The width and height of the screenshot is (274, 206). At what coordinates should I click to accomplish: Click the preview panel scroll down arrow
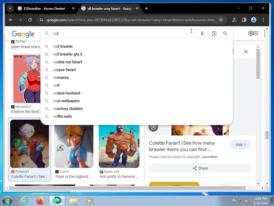pyautogui.click(x=258, y=183)
